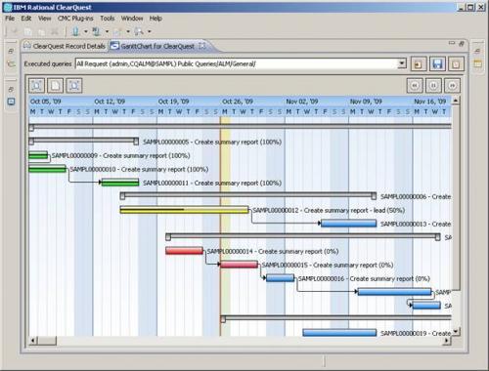489x371 pixels.
Task: Click horizontal scrollbar thumb under the chart
Action: (x=47, y=341)
